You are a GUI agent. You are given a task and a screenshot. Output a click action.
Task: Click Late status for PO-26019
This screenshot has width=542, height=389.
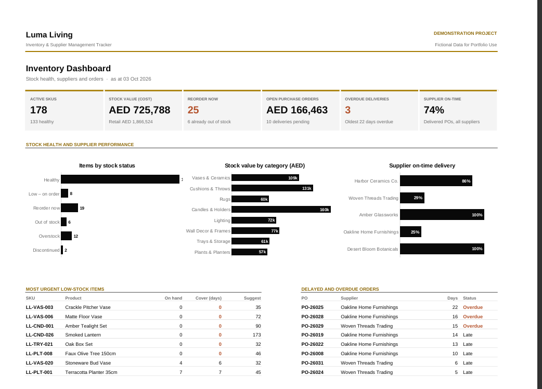[468, 335]
